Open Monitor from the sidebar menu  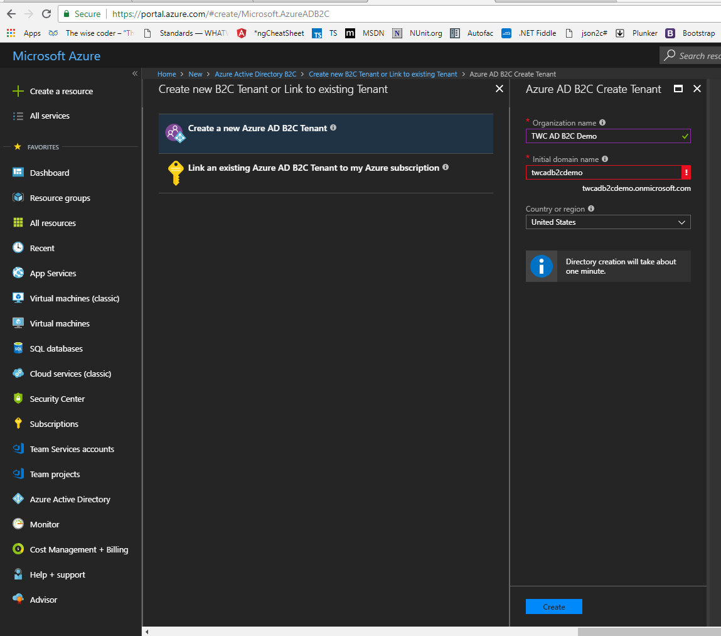45,525
